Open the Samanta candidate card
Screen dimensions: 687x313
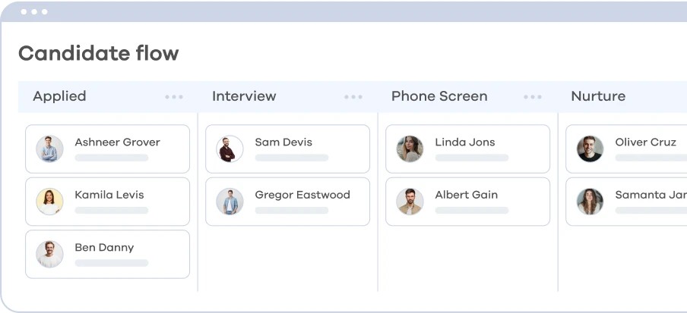pos(626,202)
